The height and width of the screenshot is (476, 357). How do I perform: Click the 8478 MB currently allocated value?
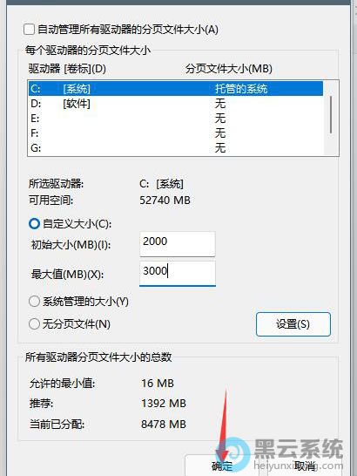pos(164,424)
